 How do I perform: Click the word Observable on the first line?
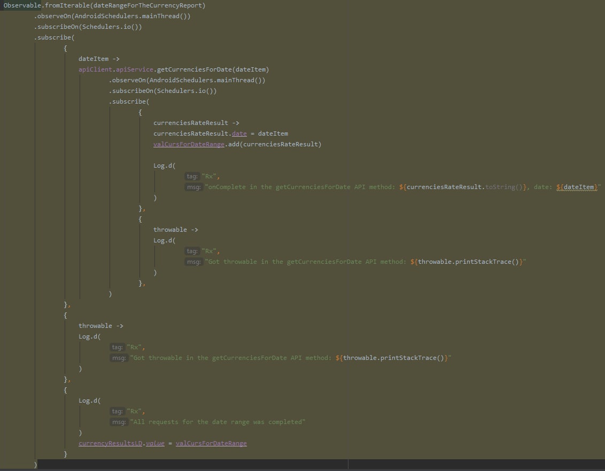22,5
